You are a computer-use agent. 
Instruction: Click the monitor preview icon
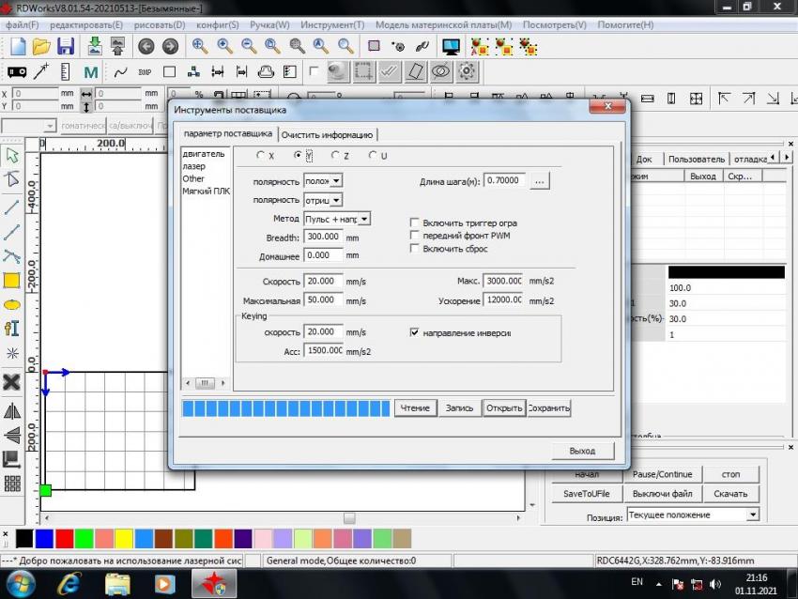(x=451, y=46)
